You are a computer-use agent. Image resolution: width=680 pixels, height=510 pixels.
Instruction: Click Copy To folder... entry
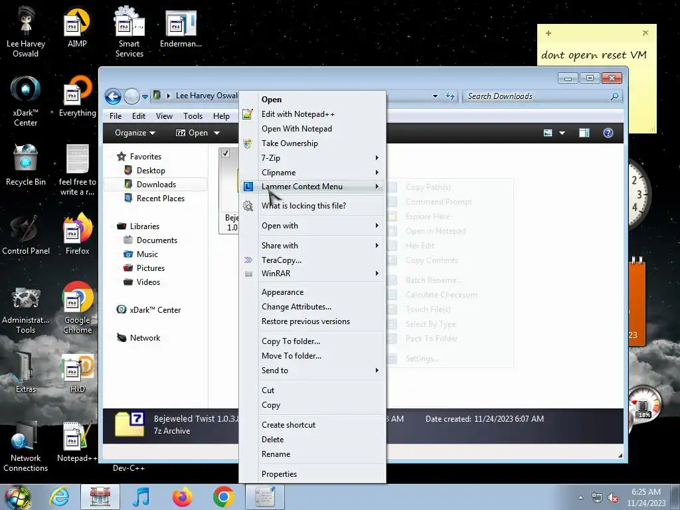coord(312,341)
